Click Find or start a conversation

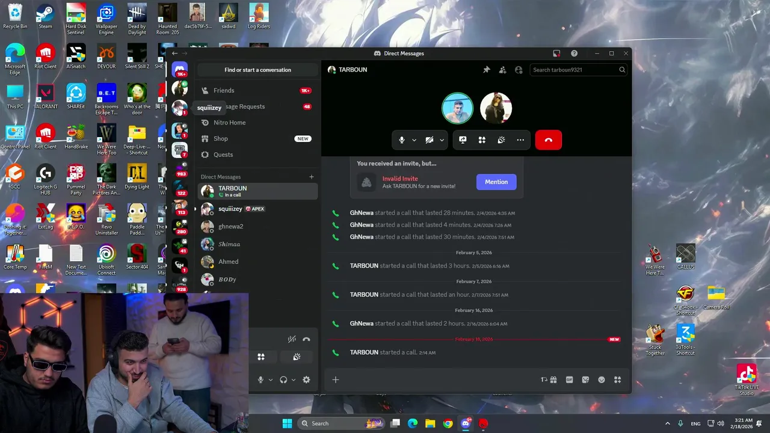257,70
